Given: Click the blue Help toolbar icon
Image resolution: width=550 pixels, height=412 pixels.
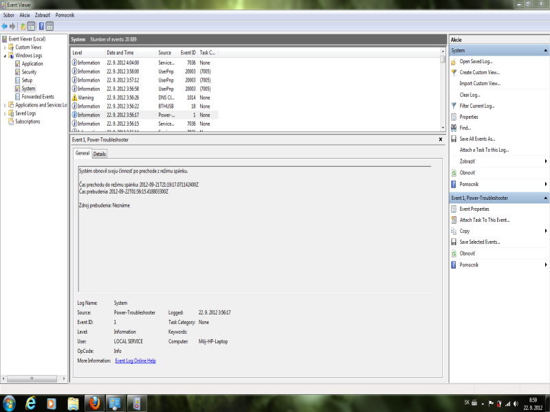Looking at the screenshot, I should 41,26.
